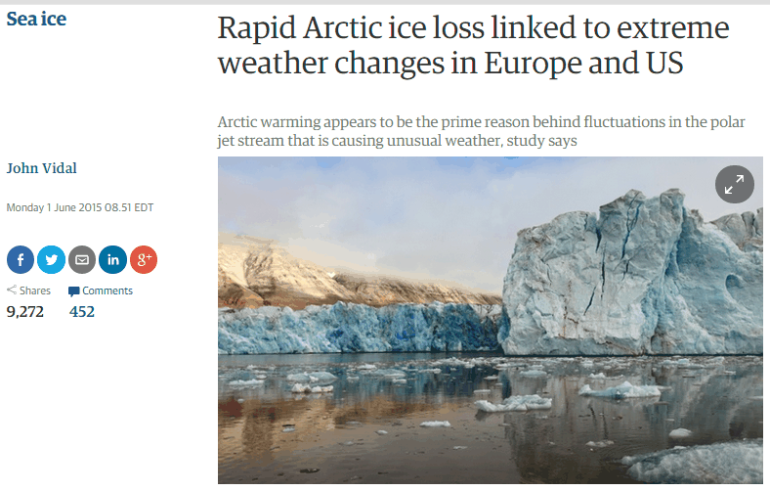
Task: Click the article headline about Arctic ice
Action: point(473,45)
